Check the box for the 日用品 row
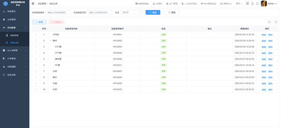Screen dimensions: 281x128 coord(36,35)
